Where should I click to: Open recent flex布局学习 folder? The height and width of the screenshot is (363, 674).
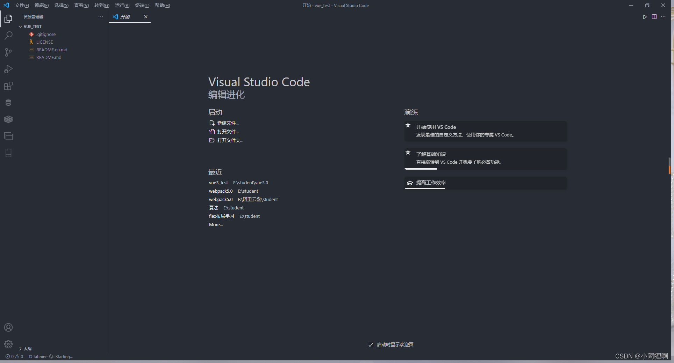coord(222,216)
